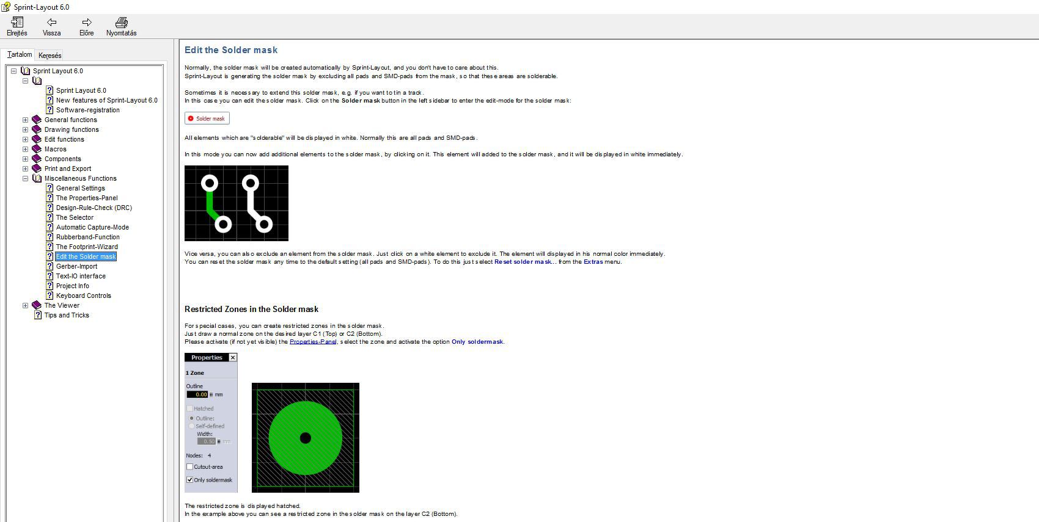Viewport: 1039px width, 522px height.
Task: Click the Tips and Tricks topic icon
Action: click(x=38, y=315)
